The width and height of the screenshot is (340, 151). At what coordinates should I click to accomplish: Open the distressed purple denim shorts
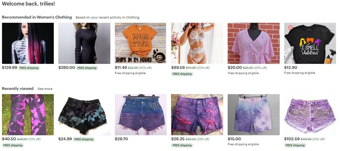click(x=197, y=115)
